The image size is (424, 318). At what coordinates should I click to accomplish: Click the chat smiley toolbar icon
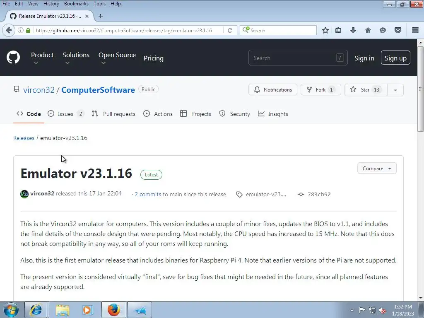[x=383, y=30]
